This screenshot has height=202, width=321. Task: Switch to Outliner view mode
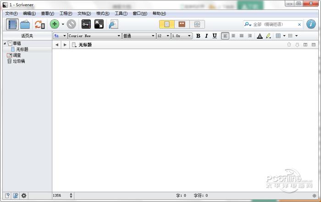click(197, 24)
